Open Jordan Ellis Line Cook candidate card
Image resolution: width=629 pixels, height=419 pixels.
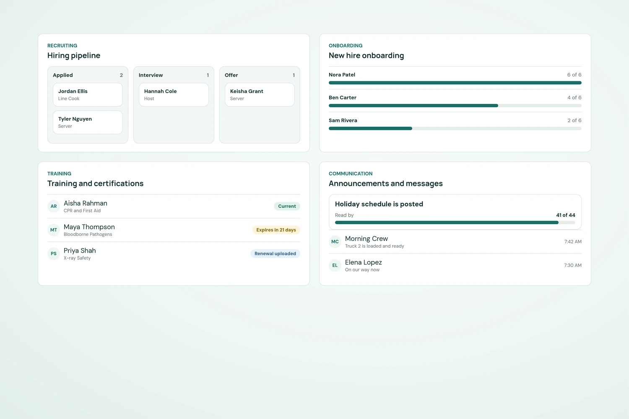coord(88,95)
